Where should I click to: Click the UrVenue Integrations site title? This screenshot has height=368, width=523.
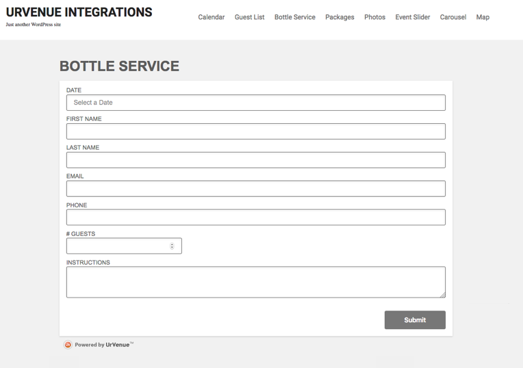coord(79,12)
